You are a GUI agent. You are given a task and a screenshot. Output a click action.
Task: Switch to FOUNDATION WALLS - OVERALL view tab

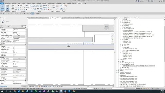point(72,18)
